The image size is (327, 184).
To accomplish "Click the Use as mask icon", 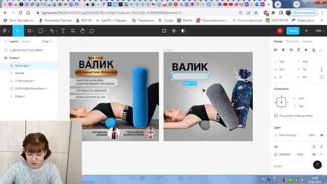I will (183, 31).
